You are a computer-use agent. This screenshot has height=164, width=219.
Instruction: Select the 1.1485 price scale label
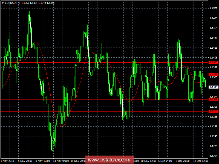click(214, 18)
